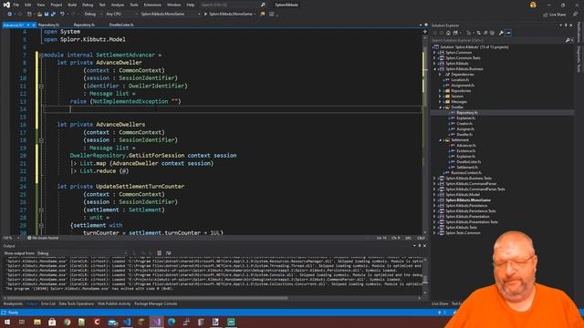Click the Windows Start button
The height and width of the screenshot is (328, 584).
click(x=7, y=322)
